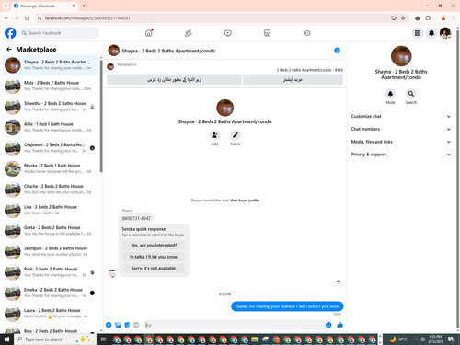Choose a sticker in composer
The height and width of the screenshot is (345, 460).
point(127,325)
